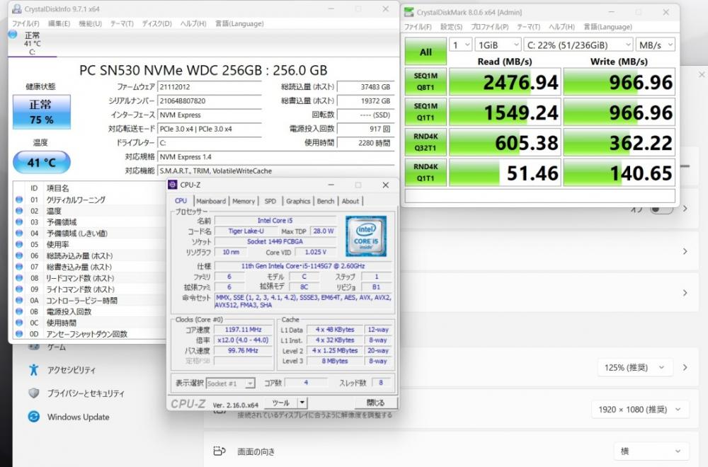Click the blue health status orb for drive C:
The image size is (708, 467).
pyautogui.click(x=12, y=34)
